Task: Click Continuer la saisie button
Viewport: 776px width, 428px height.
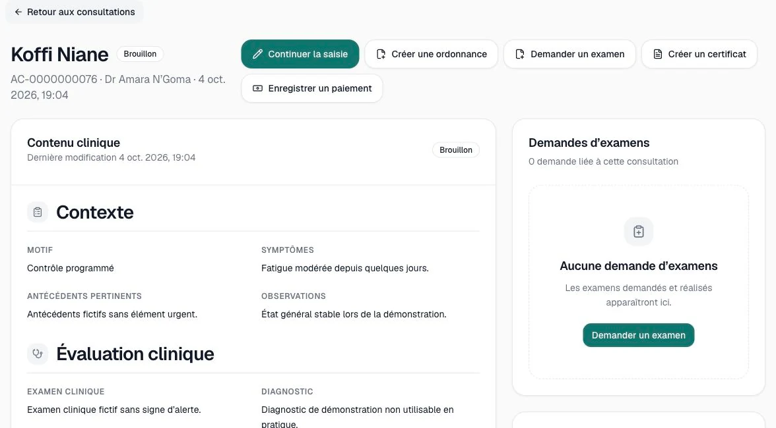Action: [x=300, y=54]
